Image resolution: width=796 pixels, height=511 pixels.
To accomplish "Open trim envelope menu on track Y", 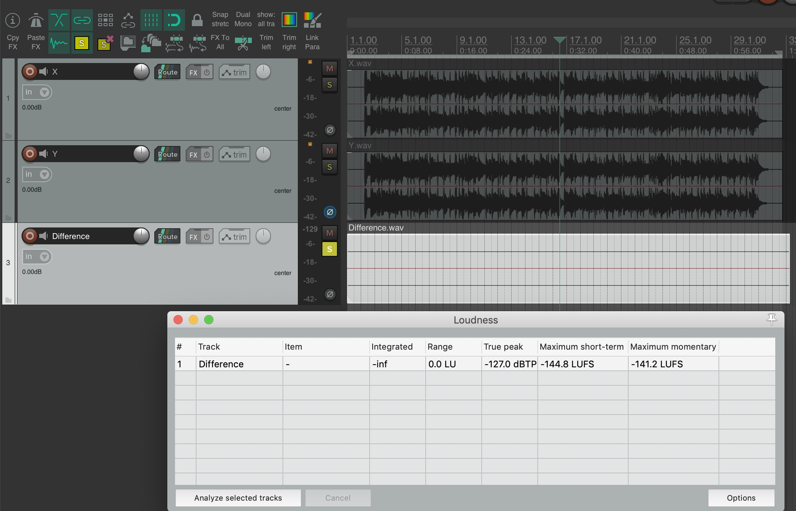I will (235, 154).
